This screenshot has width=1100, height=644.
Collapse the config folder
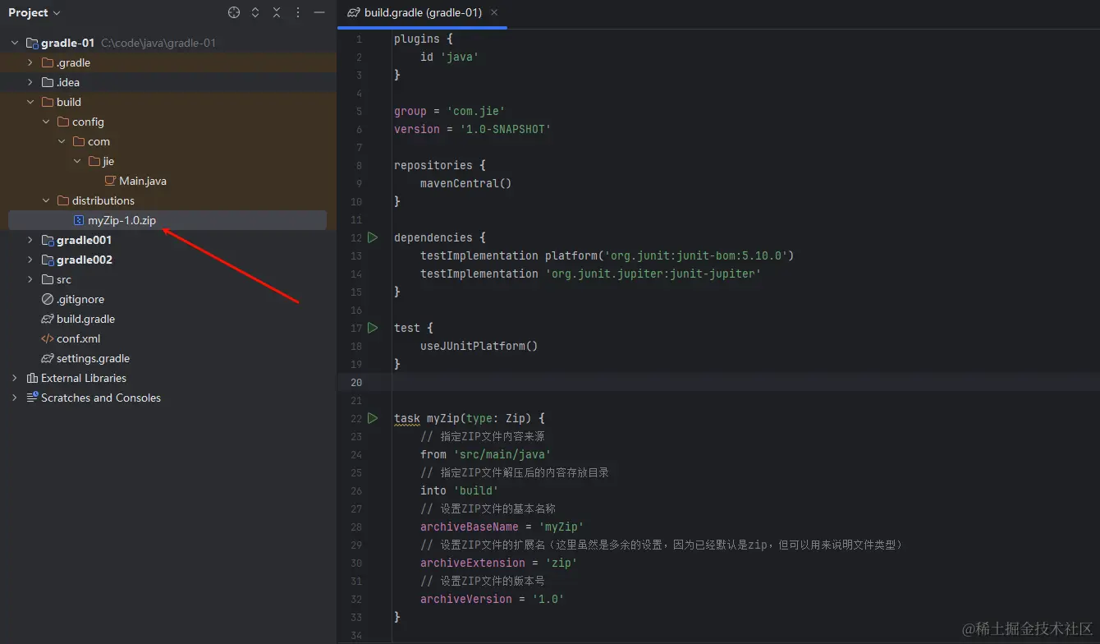[46, 122]
